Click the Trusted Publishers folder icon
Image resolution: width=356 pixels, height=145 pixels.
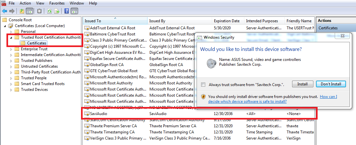pyautogui.click(x=17, y=61)
